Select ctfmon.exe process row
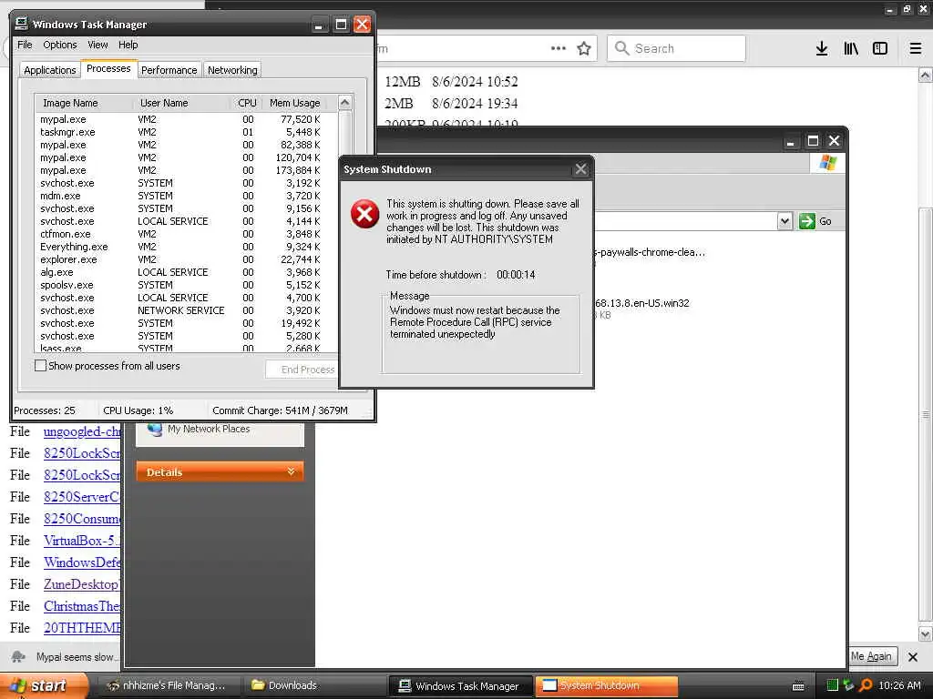 coord(186,234)
